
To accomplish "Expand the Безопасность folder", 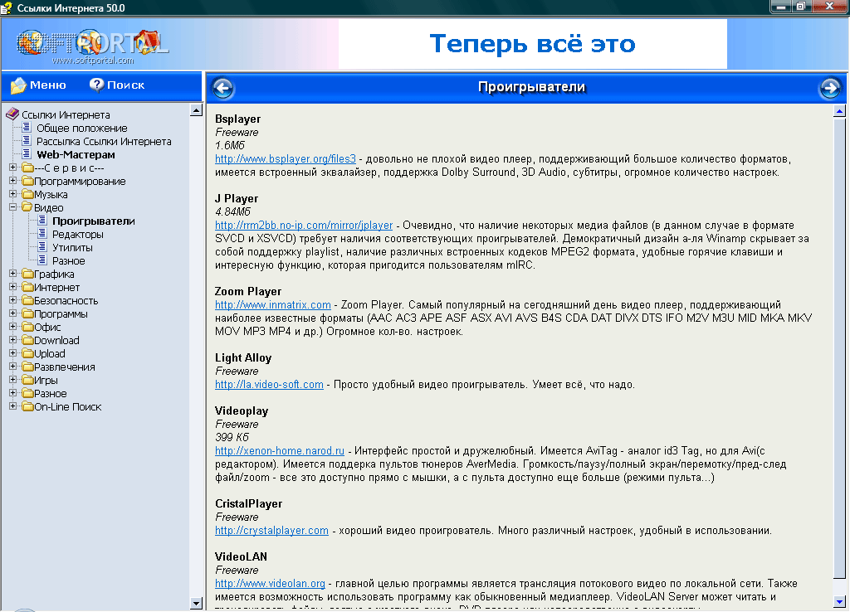I will point(13,300).
